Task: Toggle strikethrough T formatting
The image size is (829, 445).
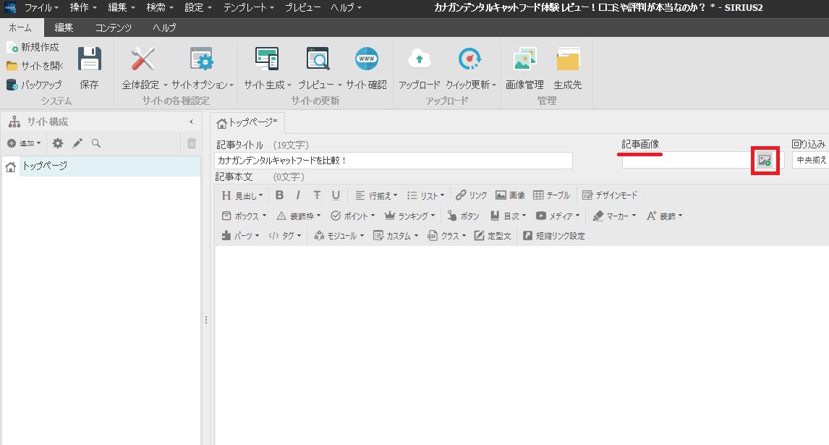Action: click(317, 195)
